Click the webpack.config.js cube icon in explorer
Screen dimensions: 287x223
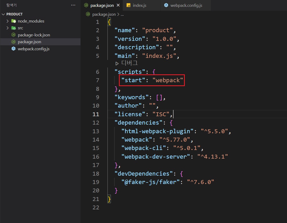pyautogui.click(x=14, y=49)
